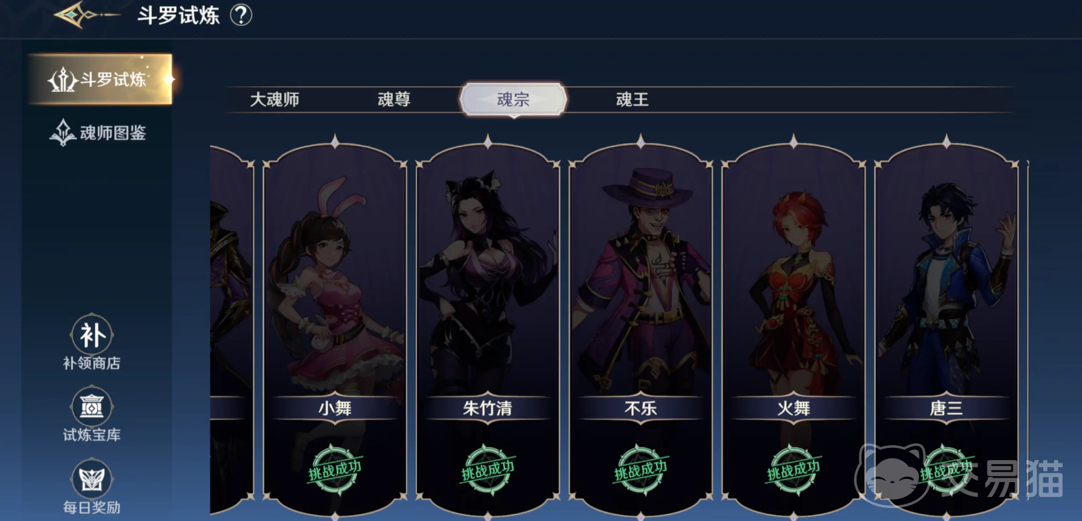Select the 魂师图鉴 sidebar menu item

[98, 133]
